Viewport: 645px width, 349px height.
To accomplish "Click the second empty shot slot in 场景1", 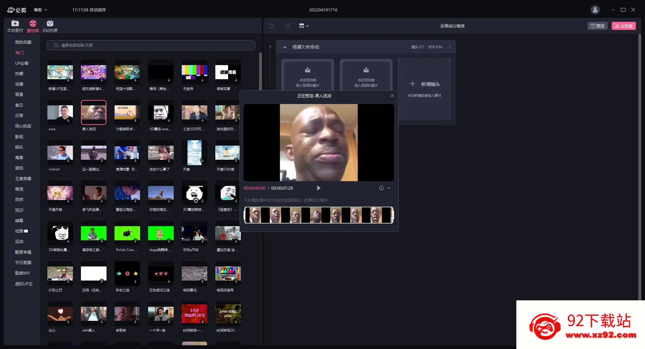I will point(366,75).
